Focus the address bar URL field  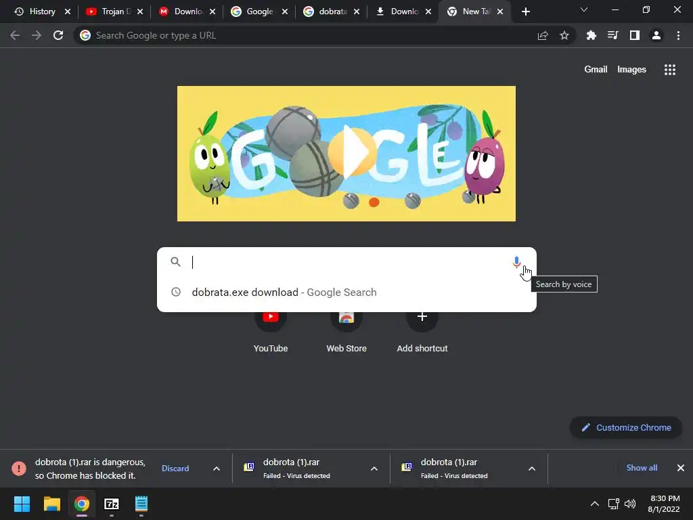[x=305, y=35]
